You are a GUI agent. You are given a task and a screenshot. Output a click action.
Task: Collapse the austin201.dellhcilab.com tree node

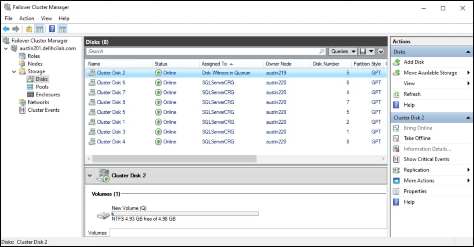pos(5,48)
